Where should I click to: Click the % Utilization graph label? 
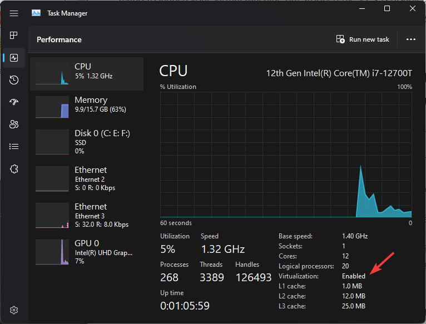point(178,87)
